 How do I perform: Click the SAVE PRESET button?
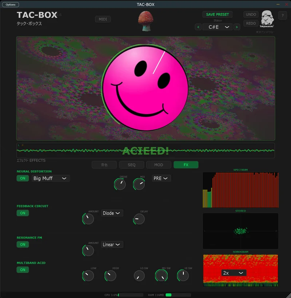[x=217, y=14]
